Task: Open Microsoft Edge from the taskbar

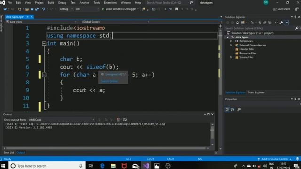Action: 103,166
